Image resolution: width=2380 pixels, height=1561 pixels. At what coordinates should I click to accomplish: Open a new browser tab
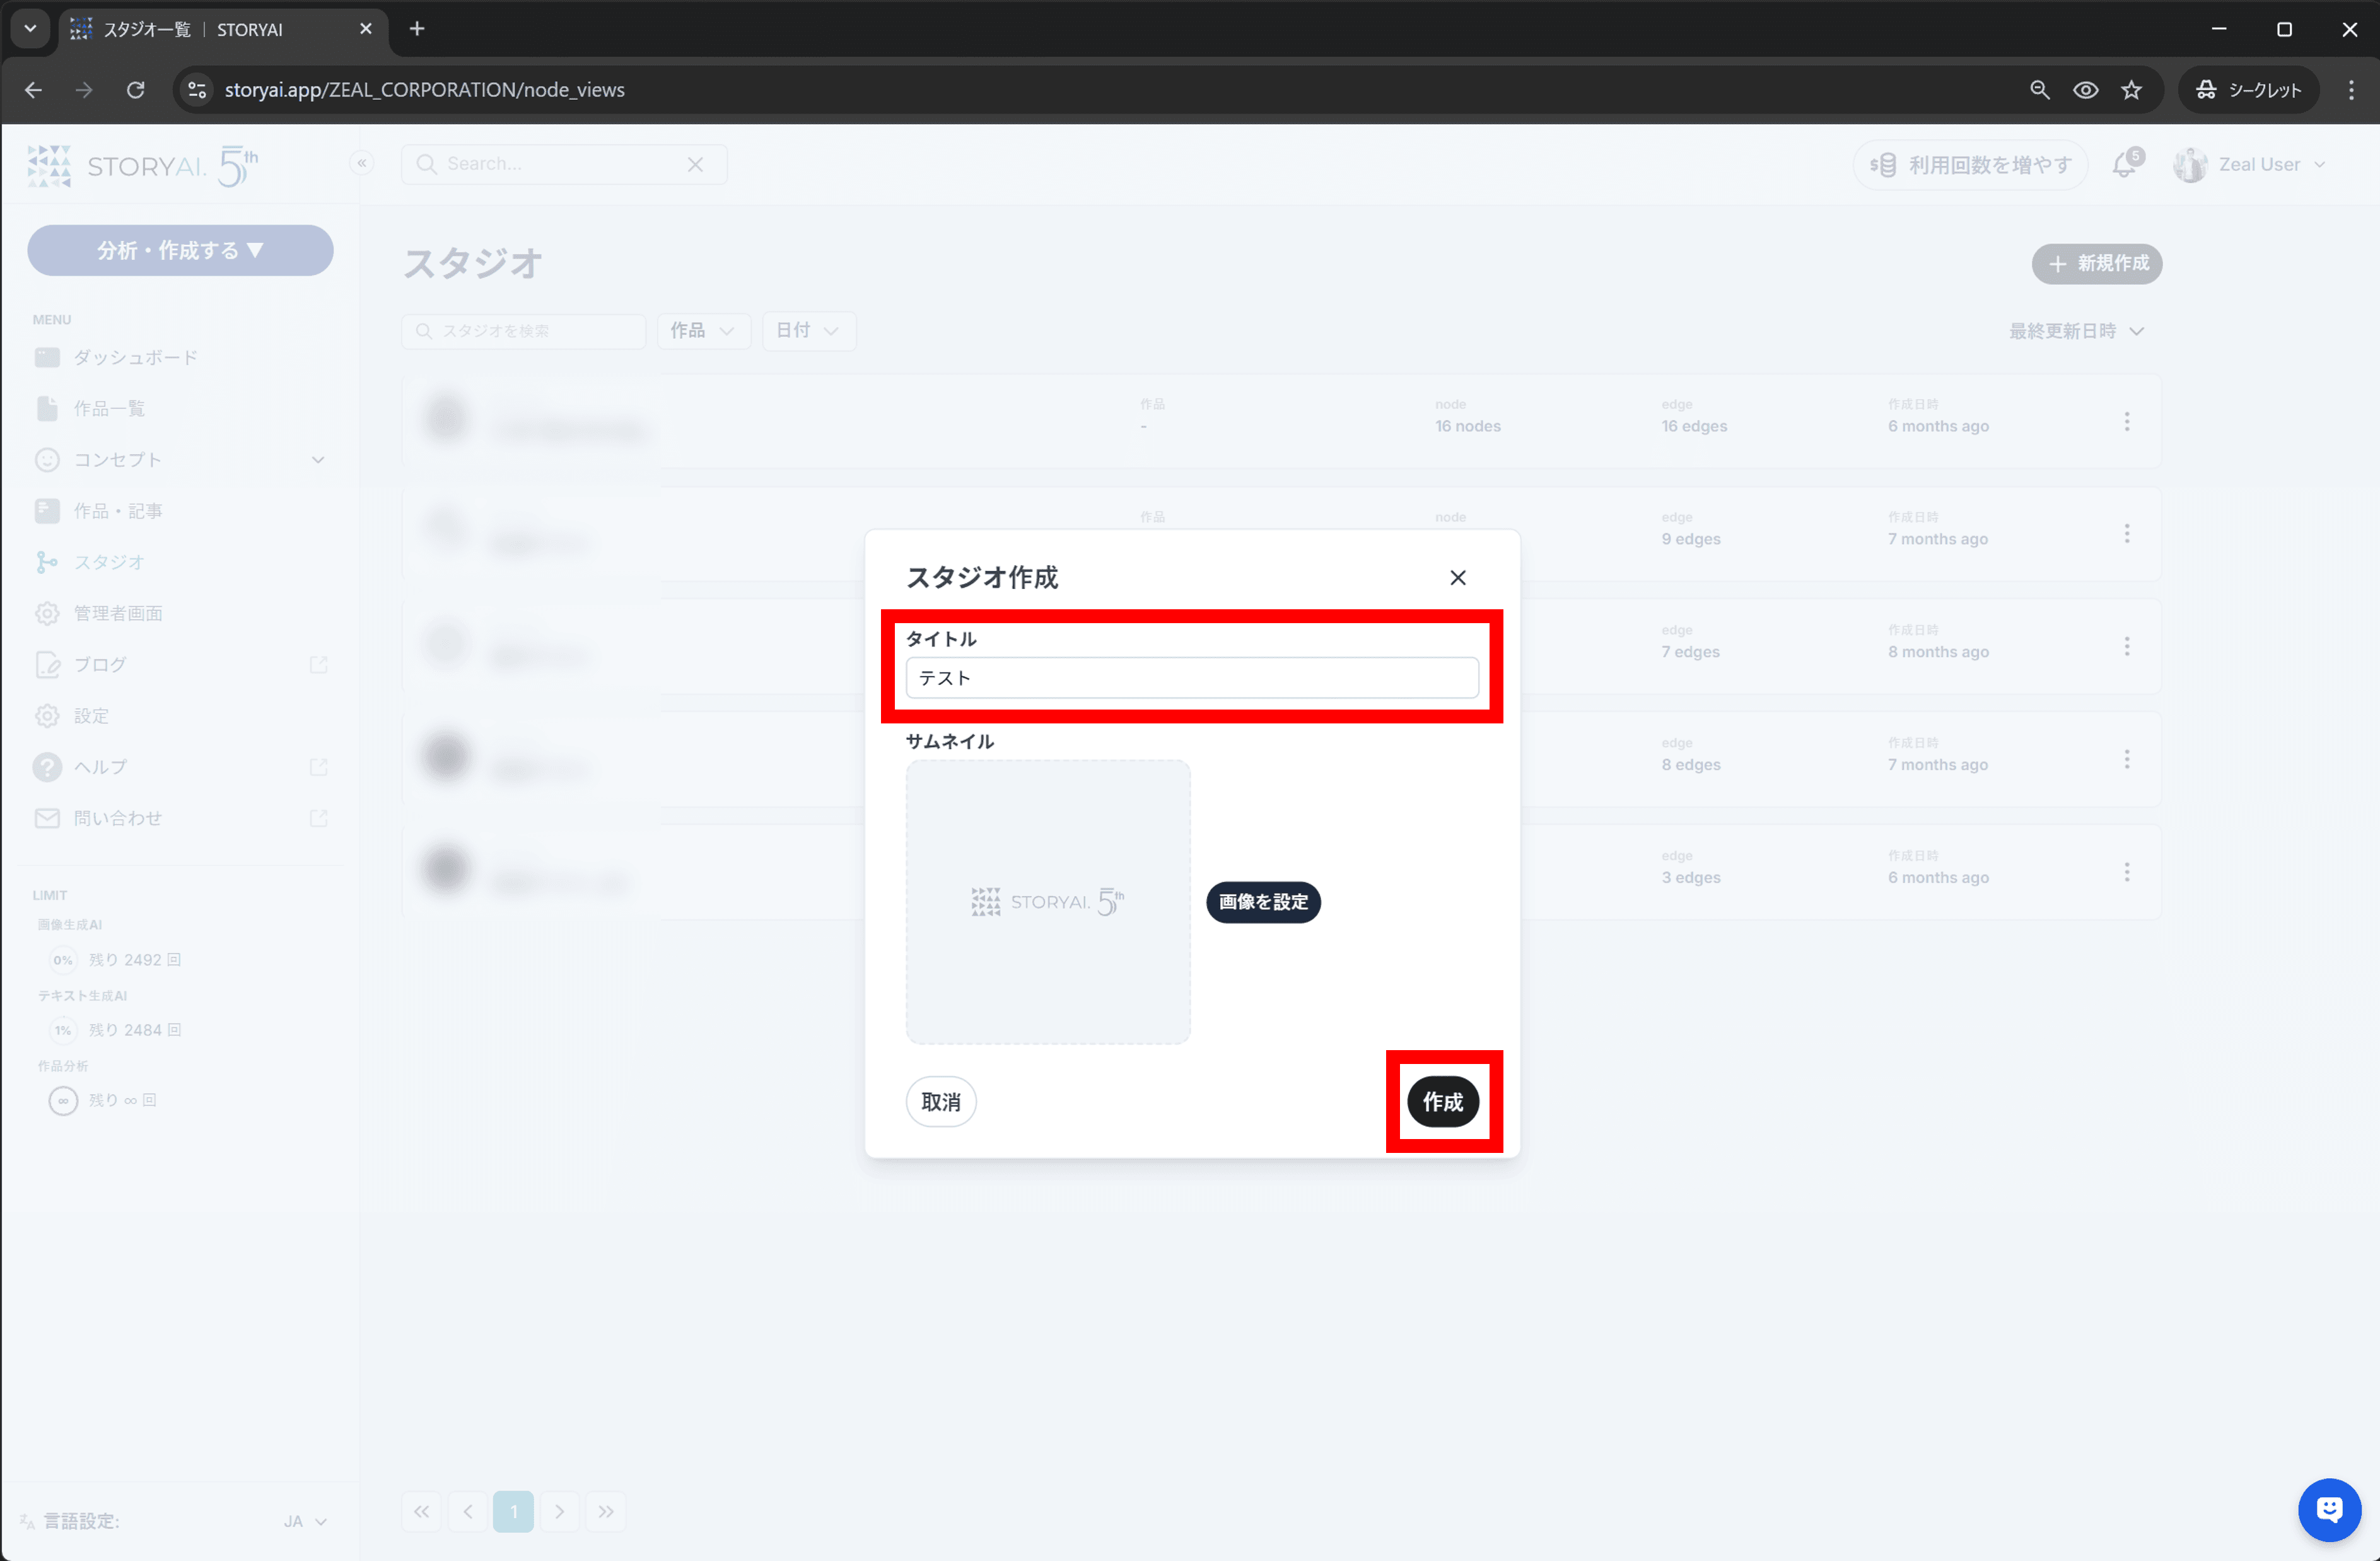click(x=417, y=29)
